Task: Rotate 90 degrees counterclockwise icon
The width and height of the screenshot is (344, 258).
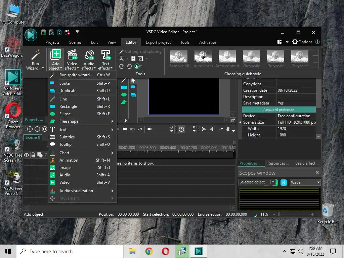Action: (x=129, y=66)
